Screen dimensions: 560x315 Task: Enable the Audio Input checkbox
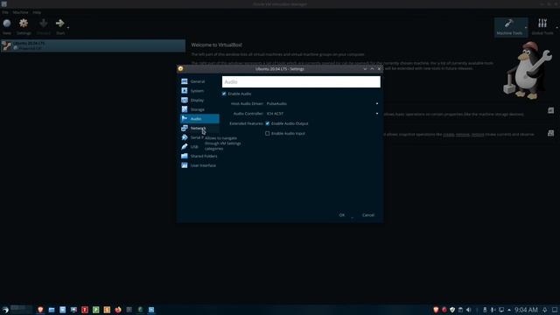coord(268,134)
